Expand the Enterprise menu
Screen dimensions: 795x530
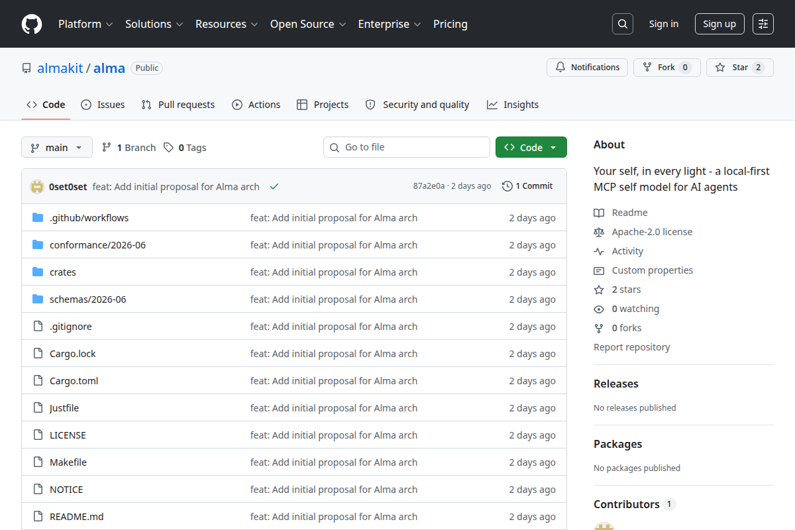pyautogui.click(x=390, y=24)
